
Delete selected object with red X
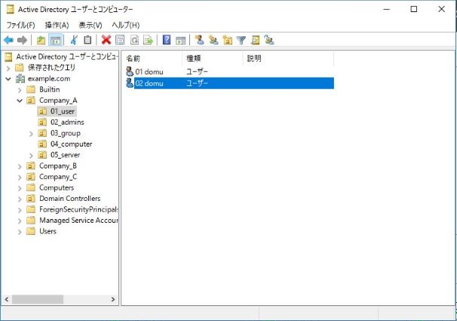click(106, 40)
